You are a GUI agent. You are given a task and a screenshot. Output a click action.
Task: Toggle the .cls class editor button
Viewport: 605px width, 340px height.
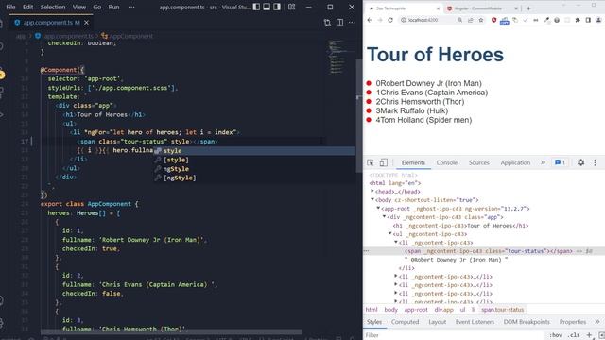574,335
